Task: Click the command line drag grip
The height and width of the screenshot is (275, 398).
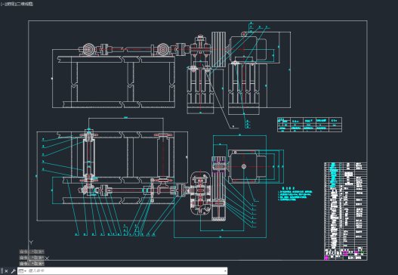Action: click(2, 271)
